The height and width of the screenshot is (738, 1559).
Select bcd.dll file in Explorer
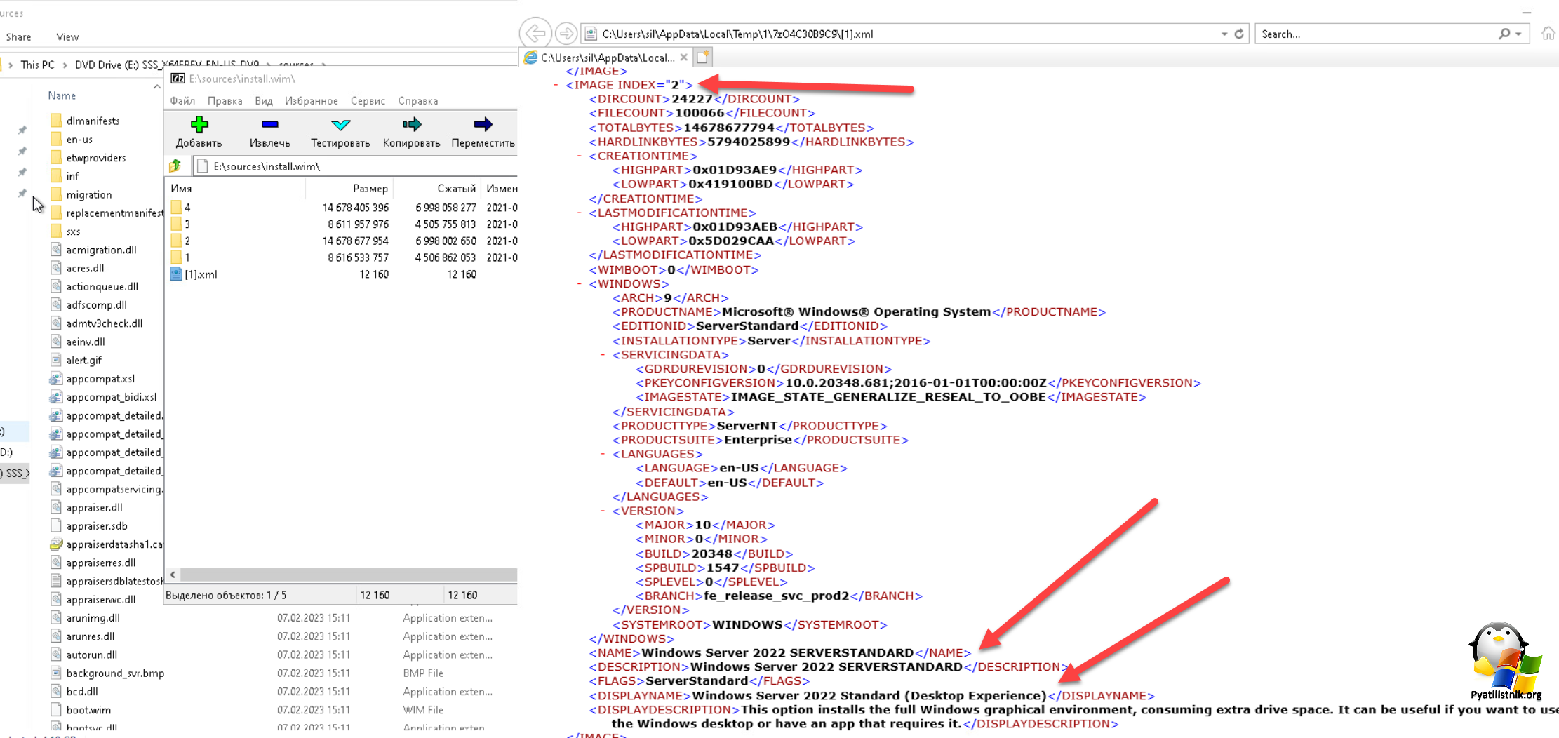point(82,691)
